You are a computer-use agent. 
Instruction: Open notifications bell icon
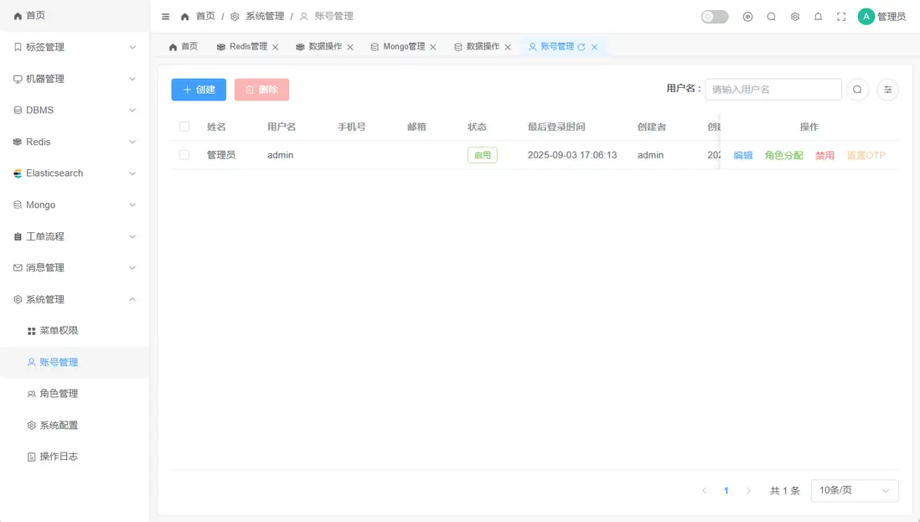tap(818, 17)
